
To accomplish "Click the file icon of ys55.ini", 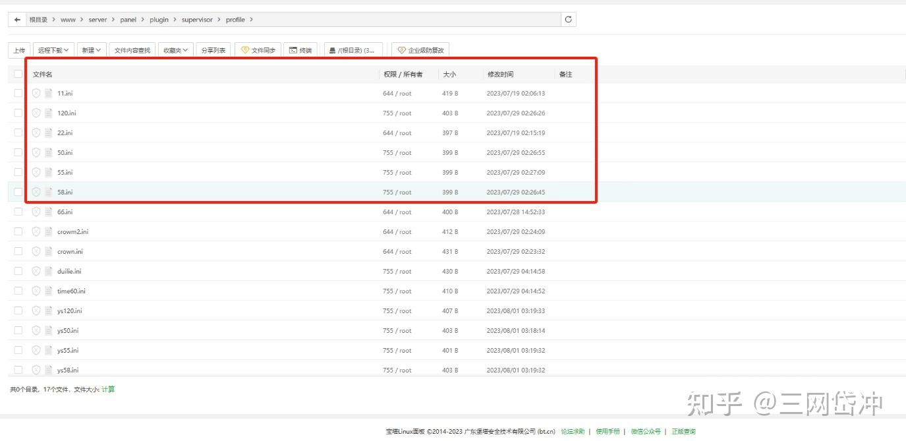I will (49, 351).
